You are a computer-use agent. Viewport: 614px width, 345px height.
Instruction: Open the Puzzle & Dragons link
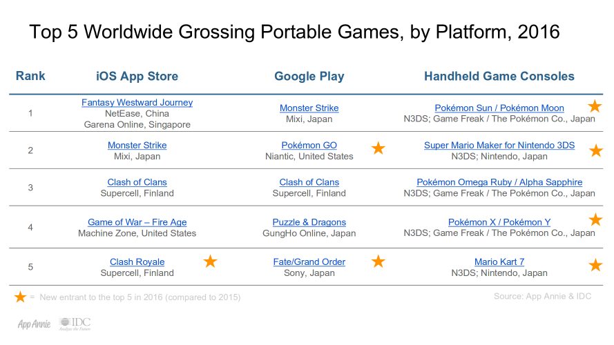click(x=309, y=222)
